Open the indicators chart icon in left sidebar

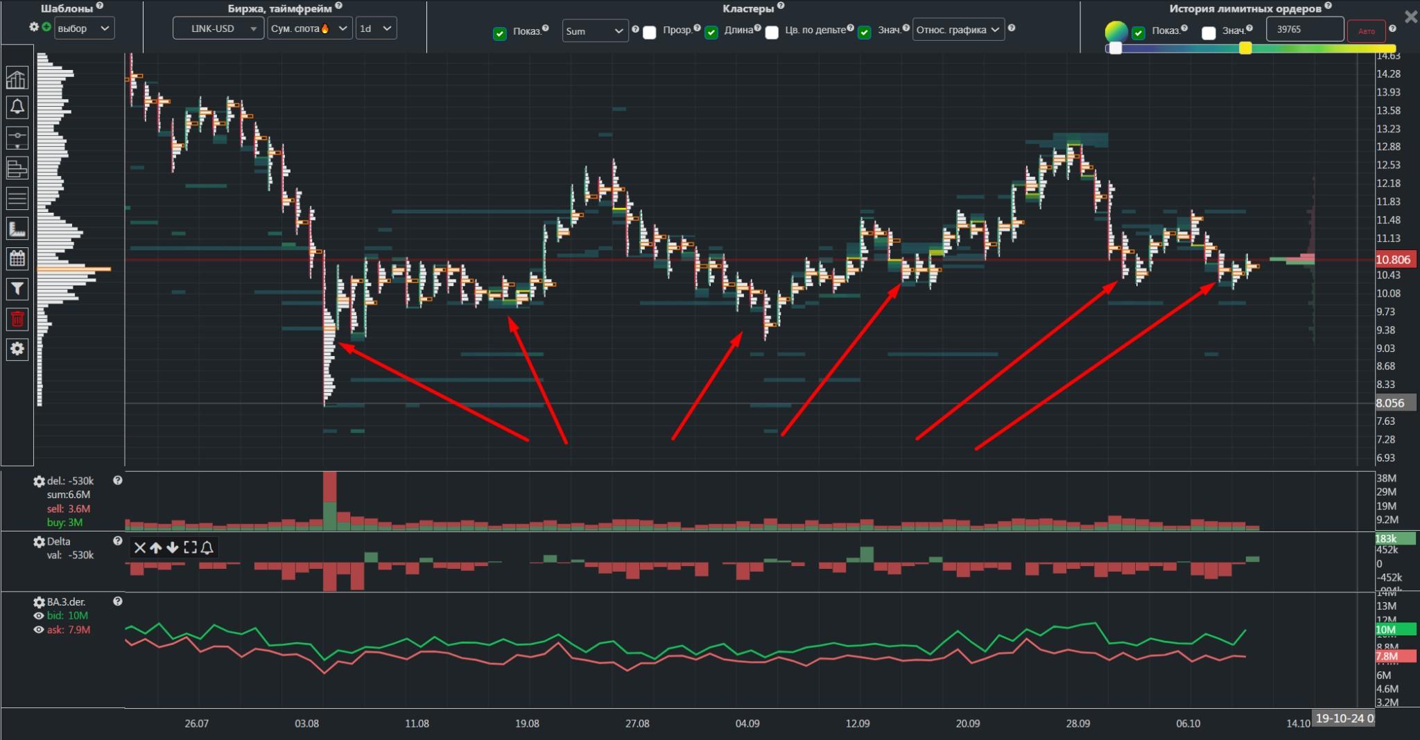tap(17, 78)
